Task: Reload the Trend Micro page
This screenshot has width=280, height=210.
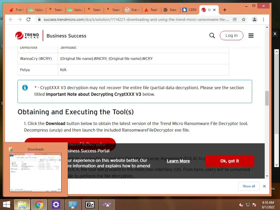Action: [x=28, y=19]
